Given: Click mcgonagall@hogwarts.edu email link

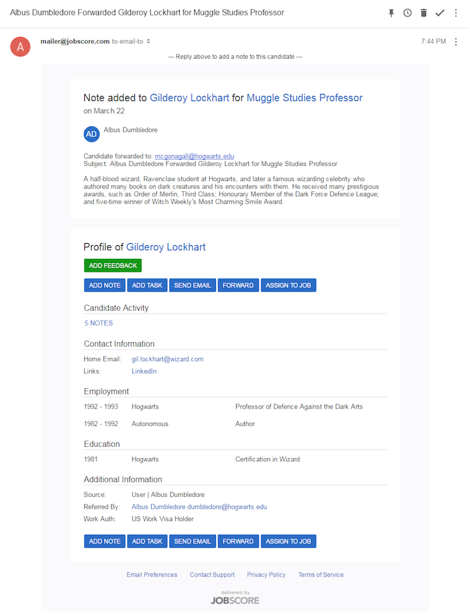Looking at the screenshot, I should (x=194, y=156).
